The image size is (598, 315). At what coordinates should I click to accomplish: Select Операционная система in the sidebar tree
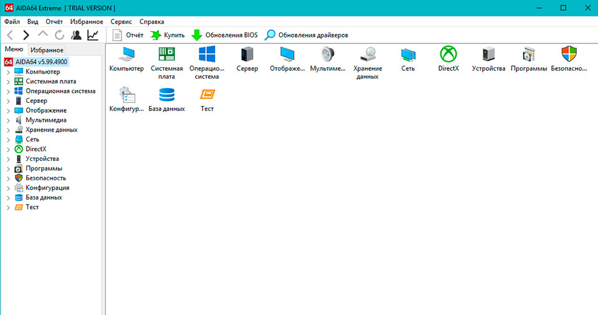(55, 91)
